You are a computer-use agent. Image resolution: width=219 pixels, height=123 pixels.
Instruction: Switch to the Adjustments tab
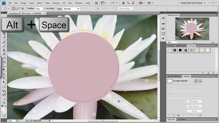[174, 76]
